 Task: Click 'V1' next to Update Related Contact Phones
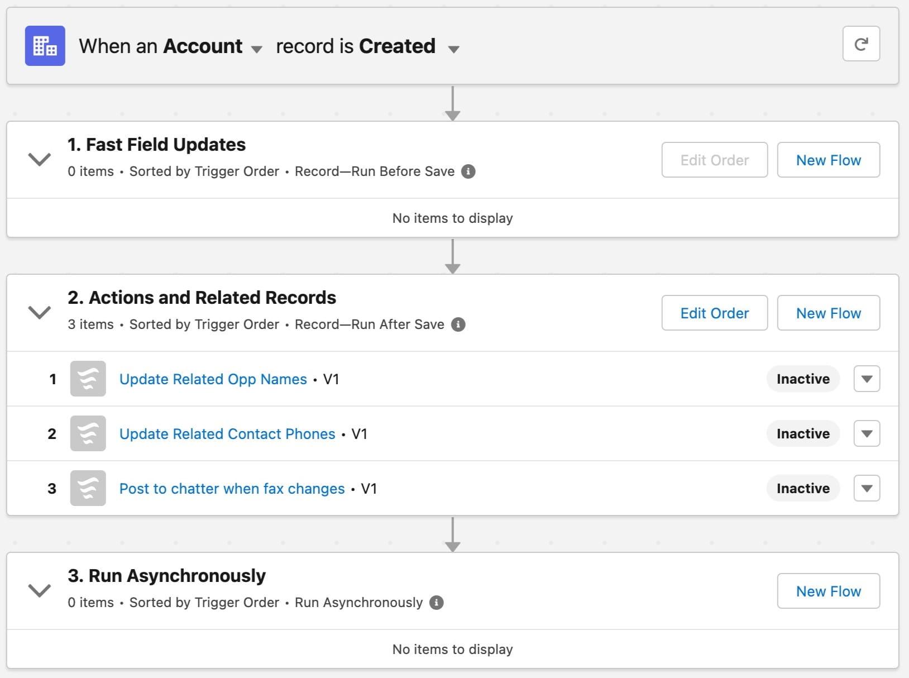click(359, 434)
